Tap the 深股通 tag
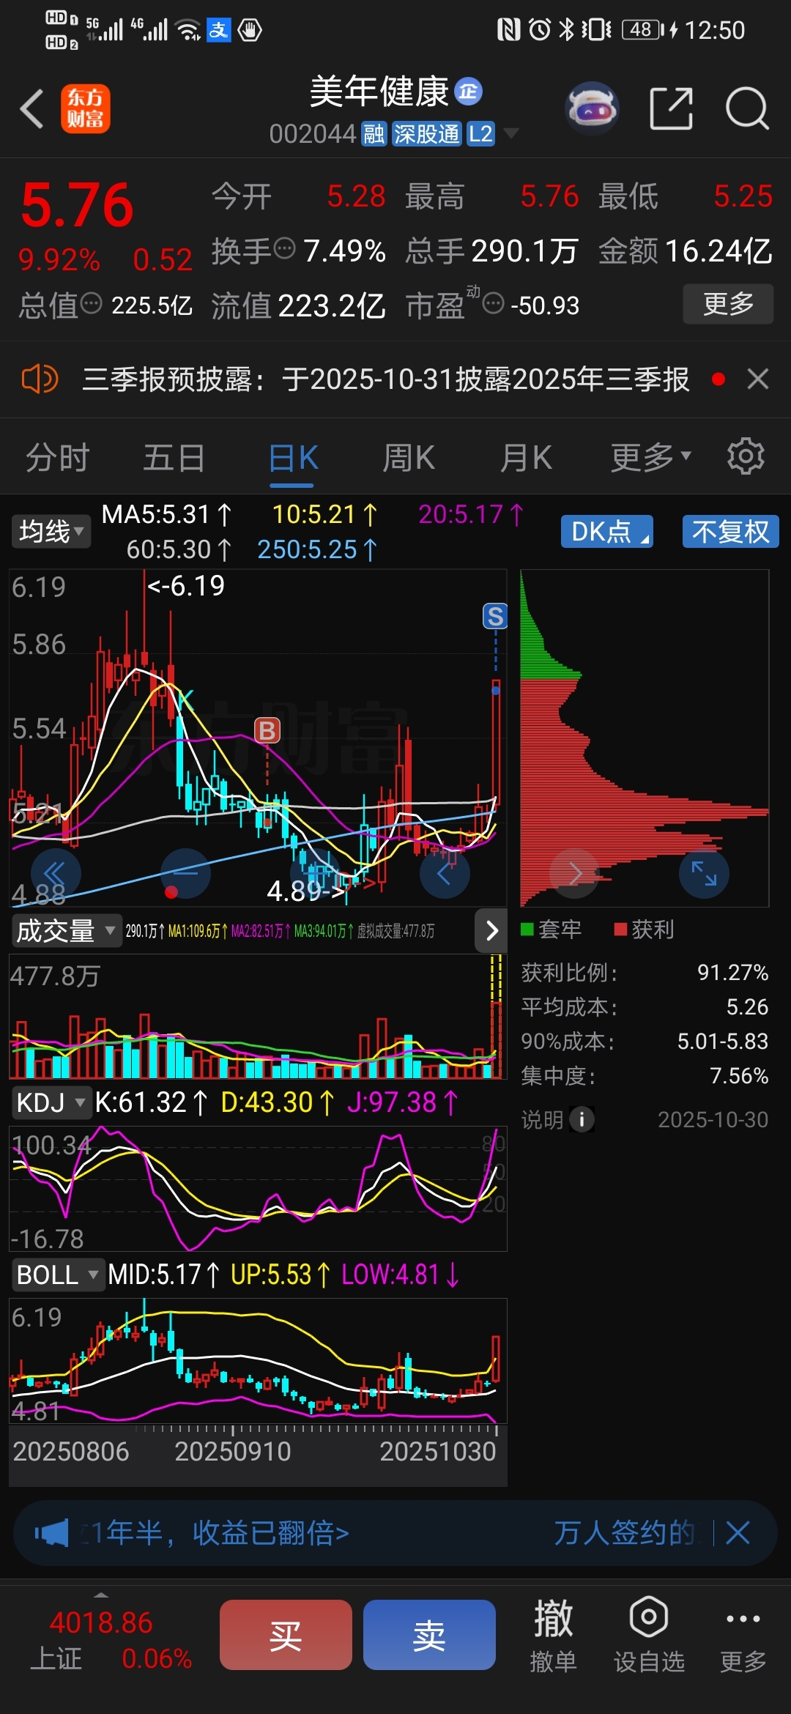Image resolution: width=791 pixels, height=1714 pixels. [x=427, y=134]
